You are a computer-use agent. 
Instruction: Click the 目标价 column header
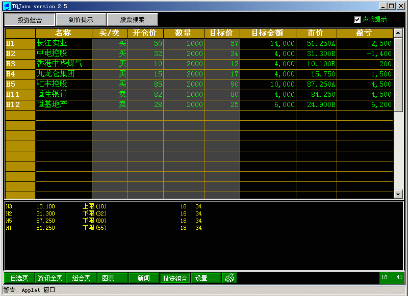coord(222,33)
